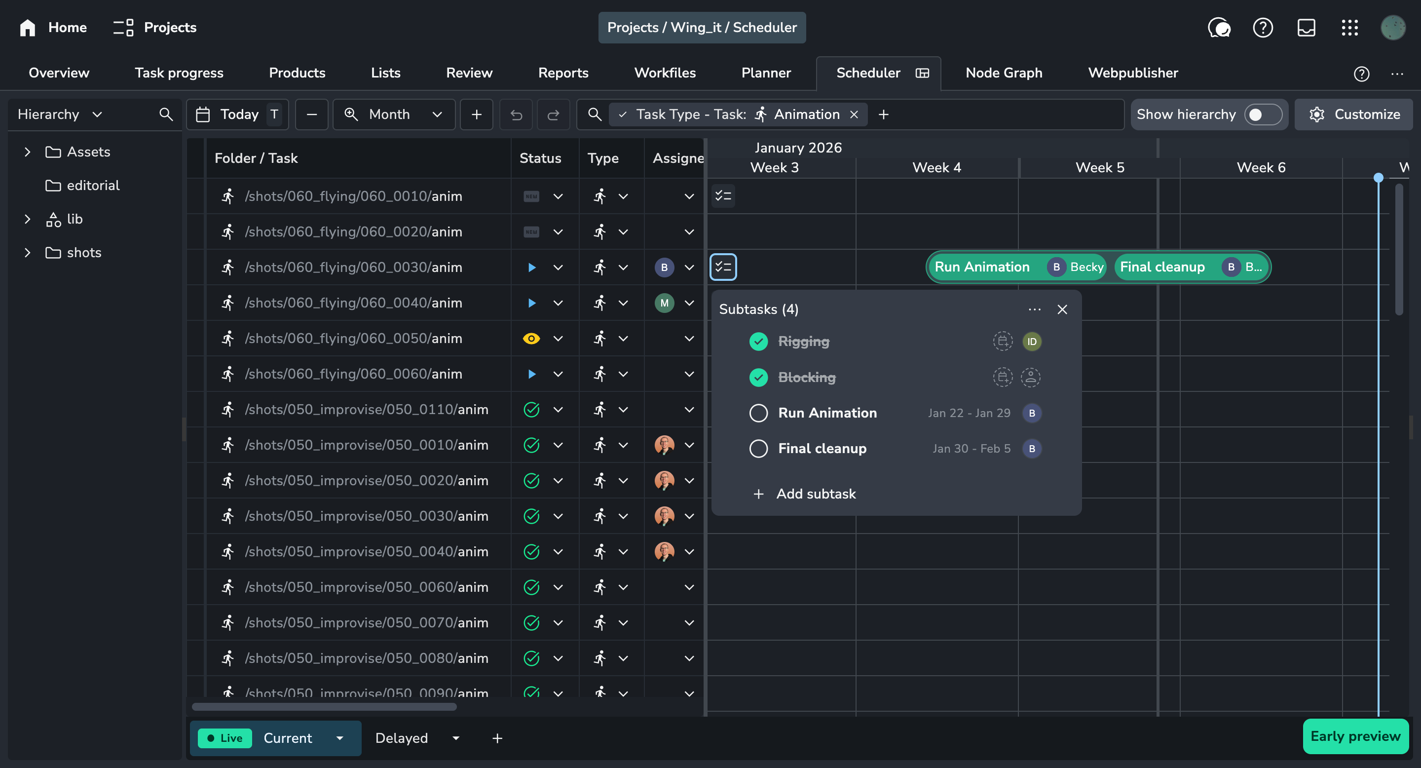
Task: Open the Node Graph tab
Action: [x=1004, y=73]
